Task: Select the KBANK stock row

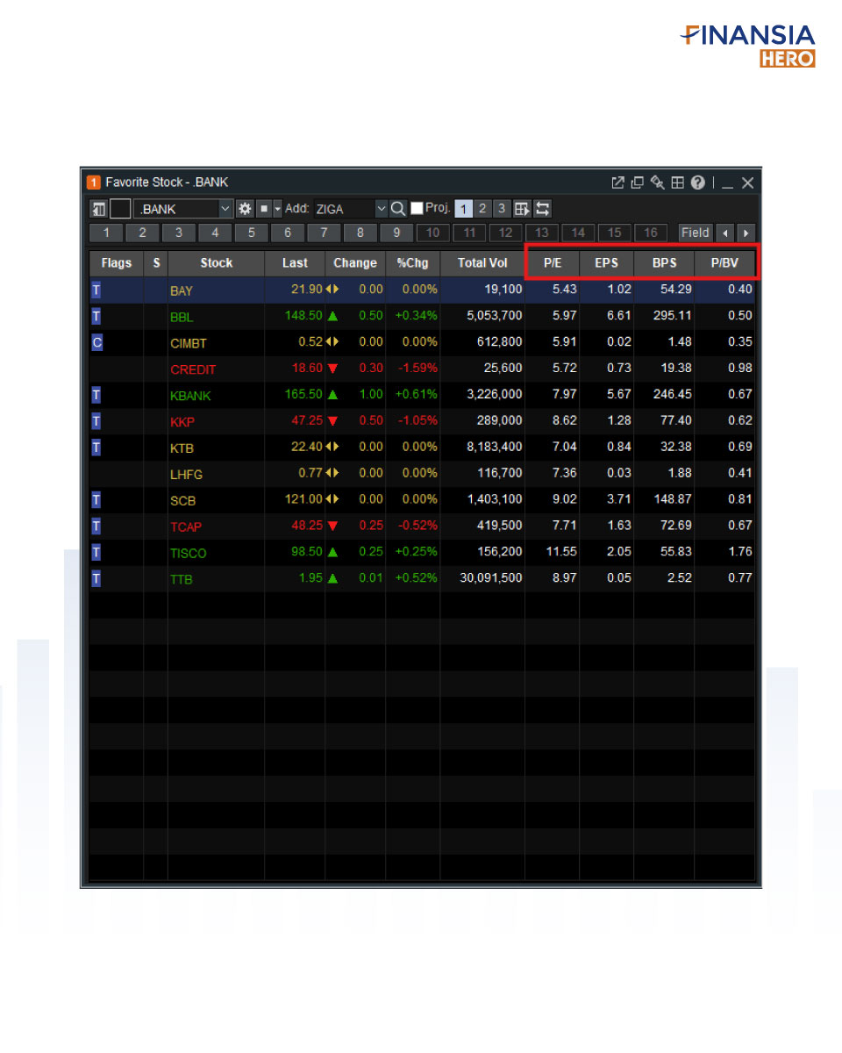Action: (422, 395)
